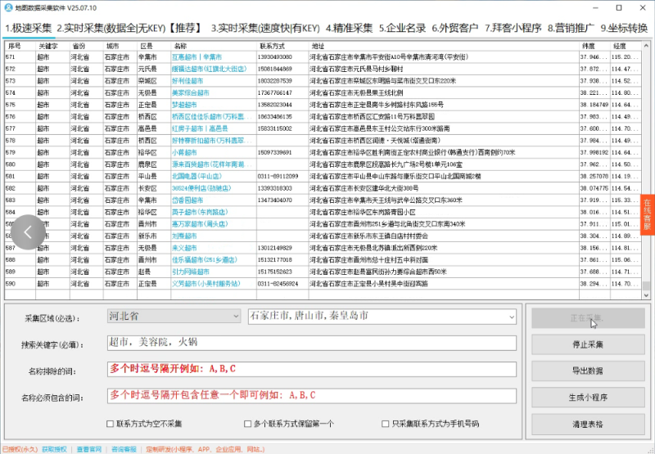Open the 梦超超市 name link
655x454 pixels.
pyautogui.click(x=184, y=105)
